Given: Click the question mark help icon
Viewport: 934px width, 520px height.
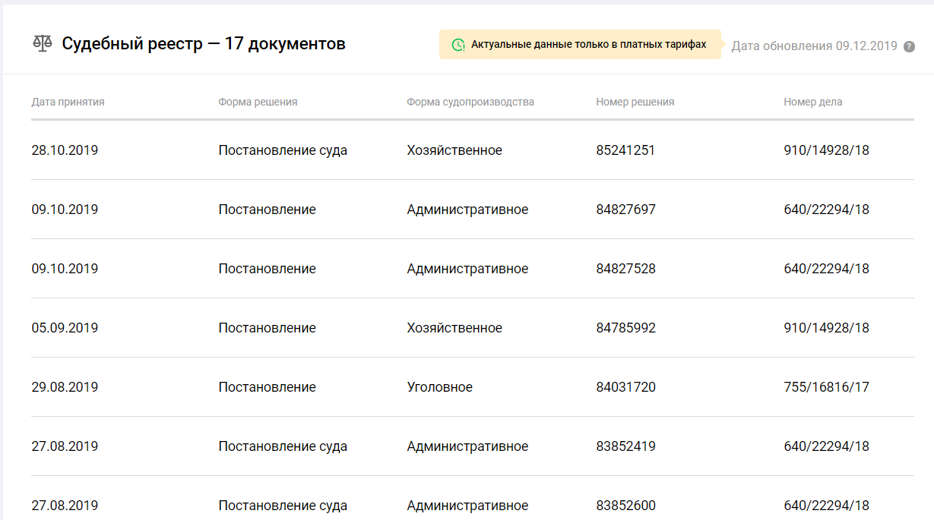Looking at the screenshot, I should click(909, 46).
